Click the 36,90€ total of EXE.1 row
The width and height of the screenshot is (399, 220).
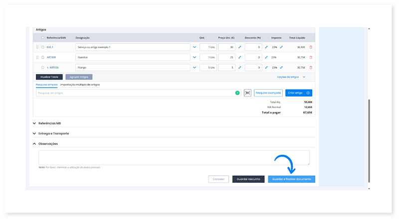click(301, 47)
